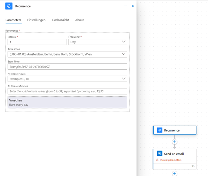Viewport: 208px width, 176px height.
Task: Collapse the panel with double chevron icon
Action: (x=133, y=6)
